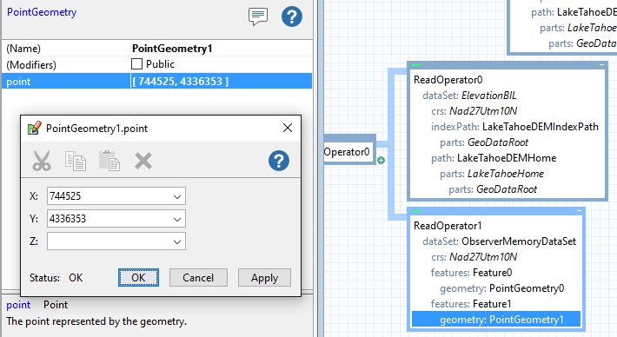Viewport: 617px width, 337px height.
Task: Click the green dash marker on ReadOperator0
Action: point(416,65)
